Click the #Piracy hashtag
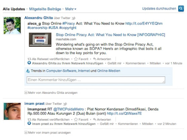Screen dimensions: 187x140 [68, 23]
